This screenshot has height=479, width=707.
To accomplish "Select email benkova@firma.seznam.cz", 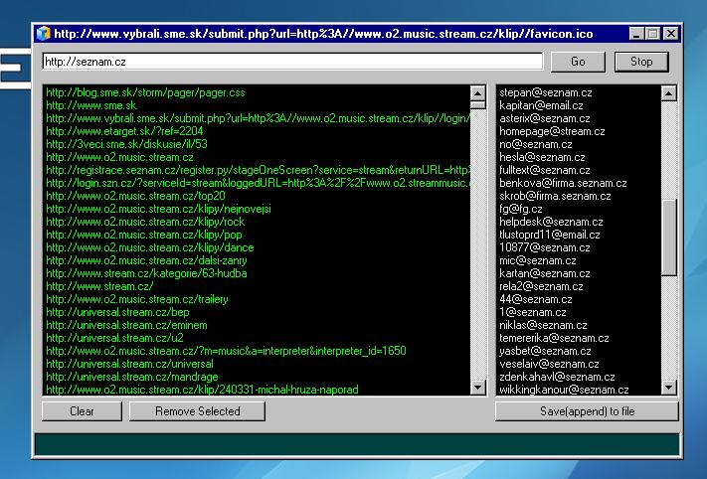I will pos(563,183).
